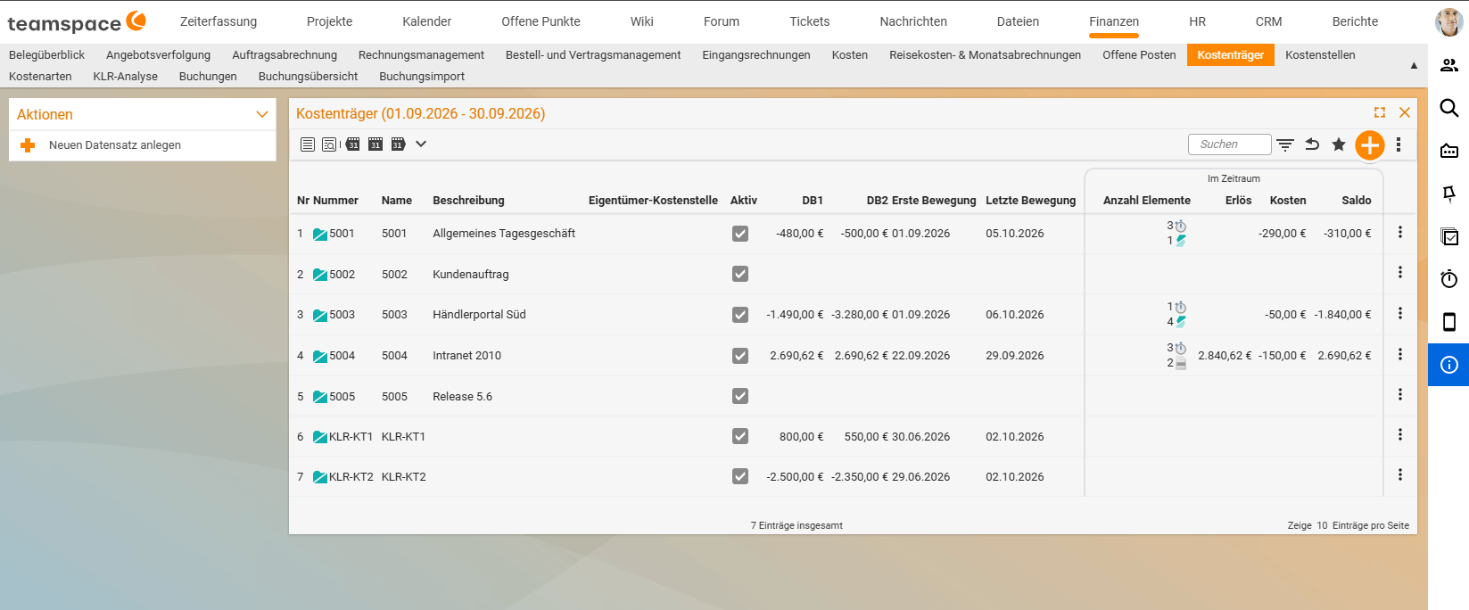
Task: Open row menu for 5005 Release 5.6
Action: pos(1400,394)
